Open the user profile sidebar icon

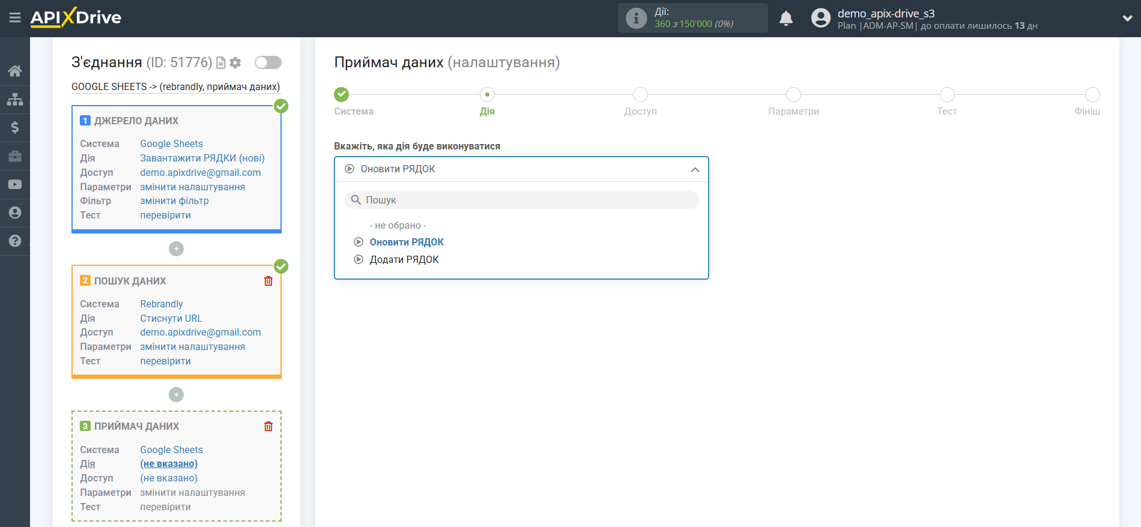(x=15, y=212)
